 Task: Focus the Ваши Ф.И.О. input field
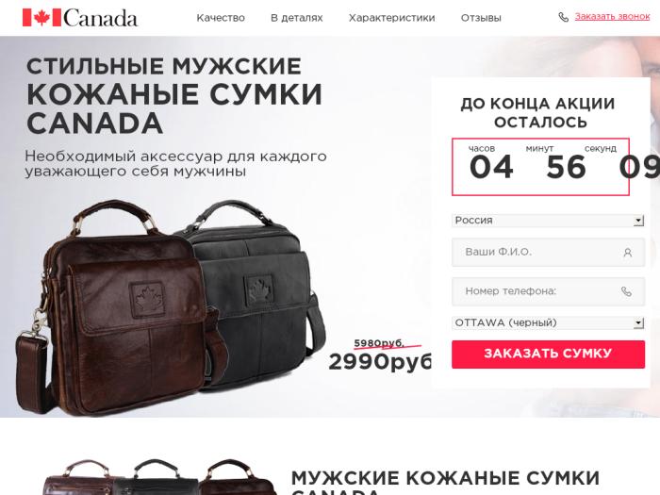tap(548, 252)
